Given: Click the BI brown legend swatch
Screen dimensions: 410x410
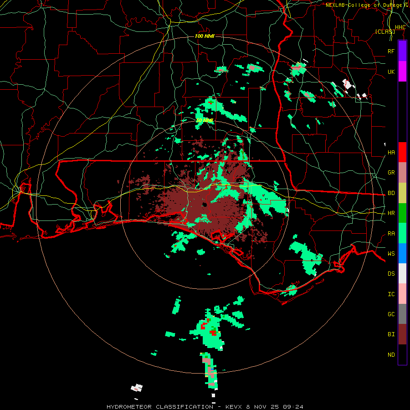Looking at the screenshot, I should coord(402,334).
